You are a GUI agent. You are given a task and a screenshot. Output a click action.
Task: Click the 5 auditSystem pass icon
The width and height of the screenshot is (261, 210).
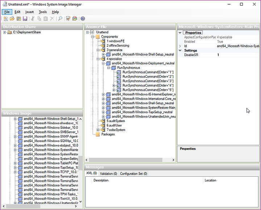tap(103, 121)
